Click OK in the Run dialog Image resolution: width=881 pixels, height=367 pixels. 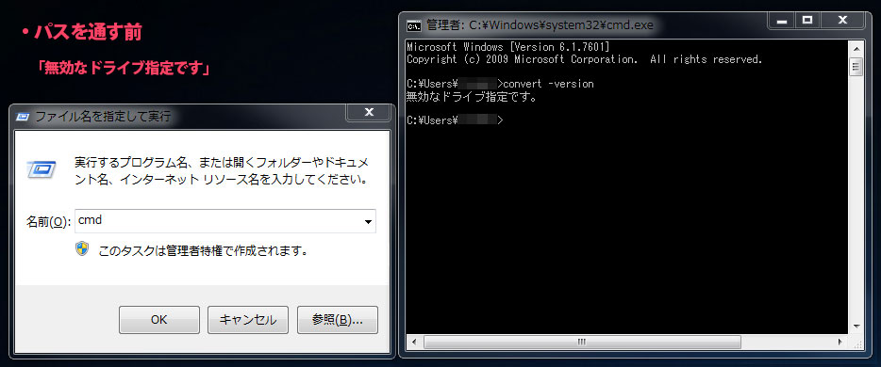click(x=159, y=320)
